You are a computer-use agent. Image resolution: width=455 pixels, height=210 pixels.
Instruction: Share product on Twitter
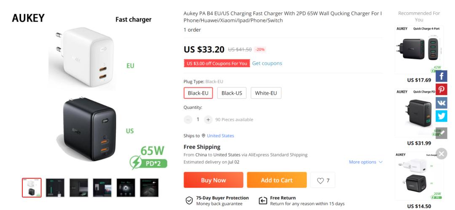click(441, 116)
